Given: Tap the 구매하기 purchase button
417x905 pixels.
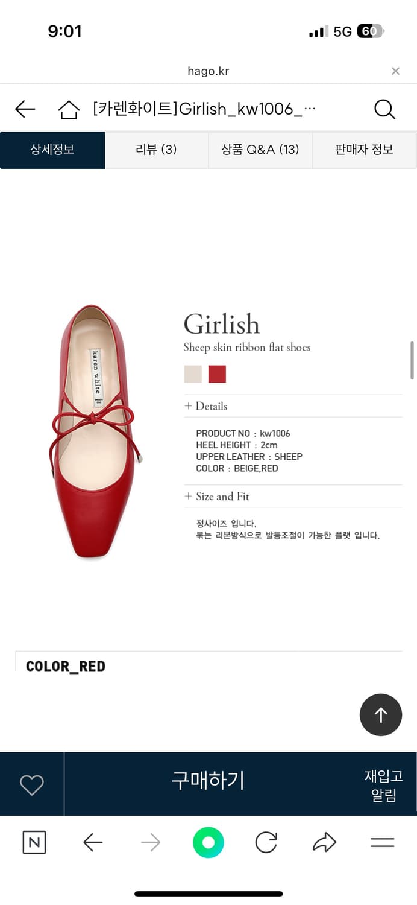Looking at the screenshot, I should 208,781.
